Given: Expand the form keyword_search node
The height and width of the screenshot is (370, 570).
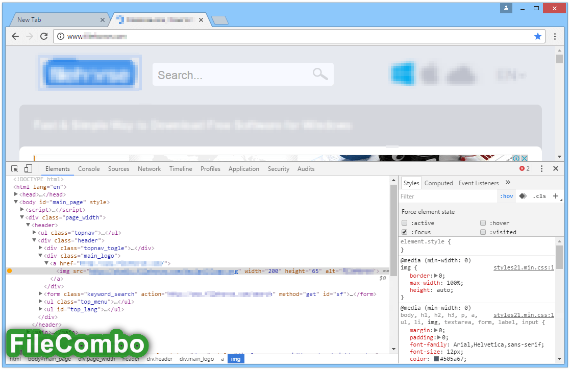Looking at the screenshot, I should (x=40, y=293).
